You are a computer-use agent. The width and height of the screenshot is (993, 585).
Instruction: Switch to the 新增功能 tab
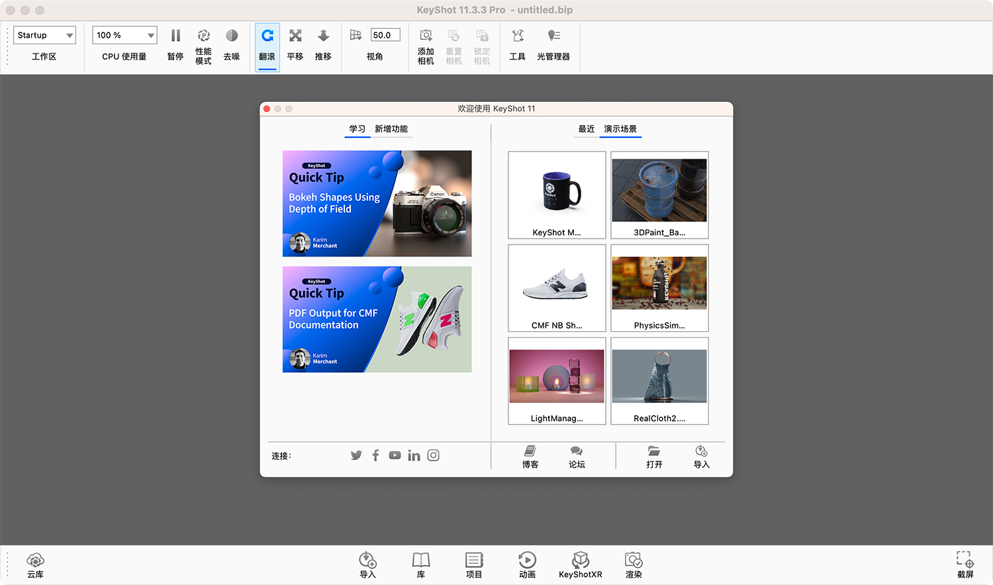click(x=392, y=129)
